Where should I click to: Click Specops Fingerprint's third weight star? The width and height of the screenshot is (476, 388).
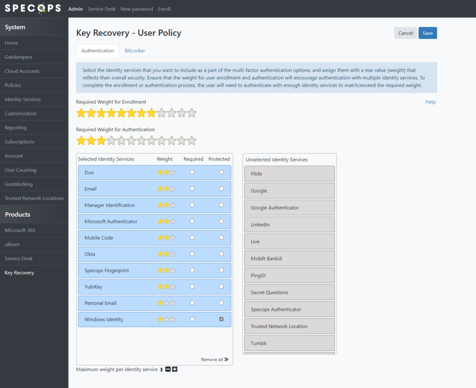(x=173, y=270)
